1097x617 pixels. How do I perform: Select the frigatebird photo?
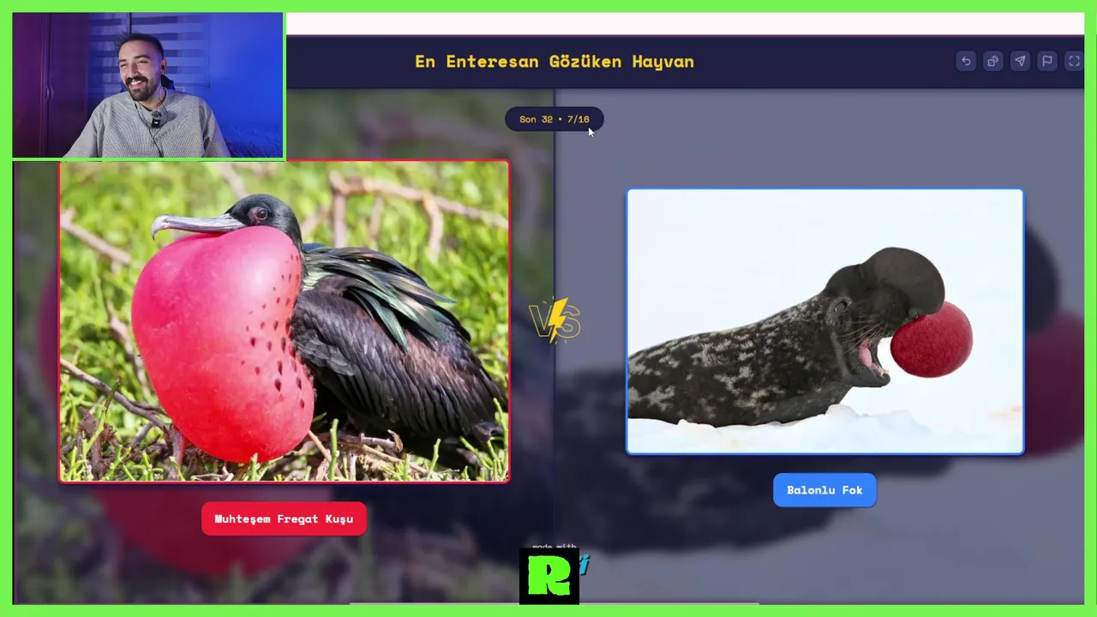coord(284,321)
